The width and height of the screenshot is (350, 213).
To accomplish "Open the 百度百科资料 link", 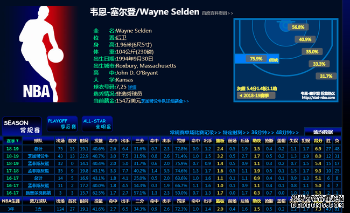I will (218, 13).
